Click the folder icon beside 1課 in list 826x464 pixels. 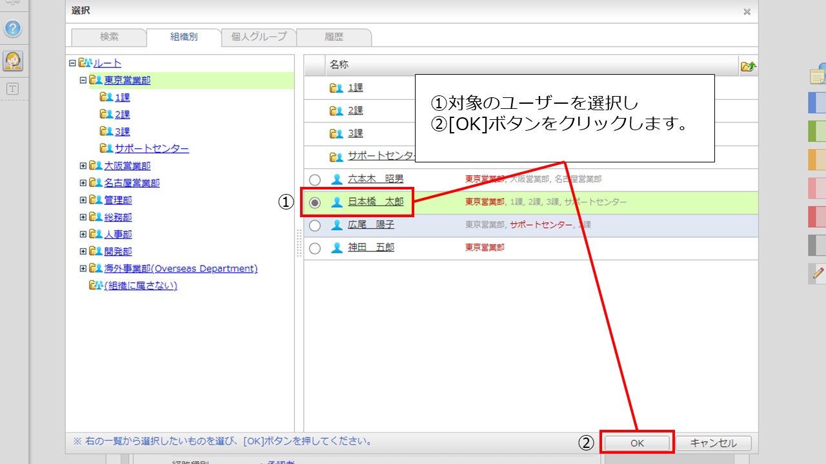pyautogui.click(x=336, y=88)
